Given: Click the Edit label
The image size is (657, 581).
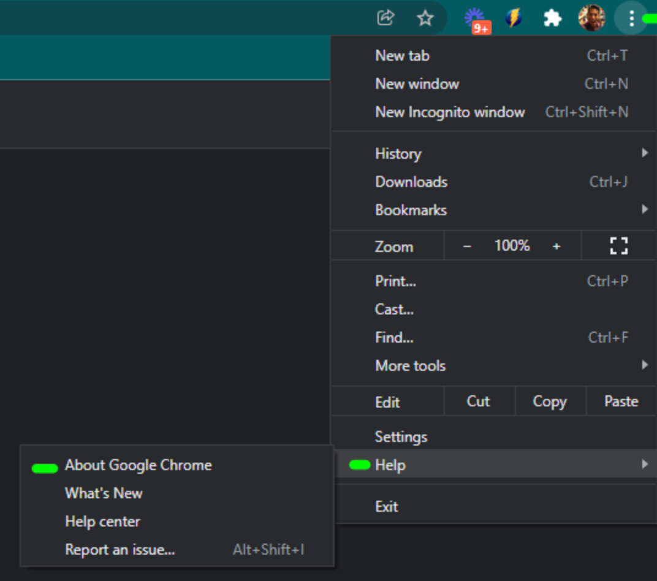Looking at the screenshot, I should 387,402.
